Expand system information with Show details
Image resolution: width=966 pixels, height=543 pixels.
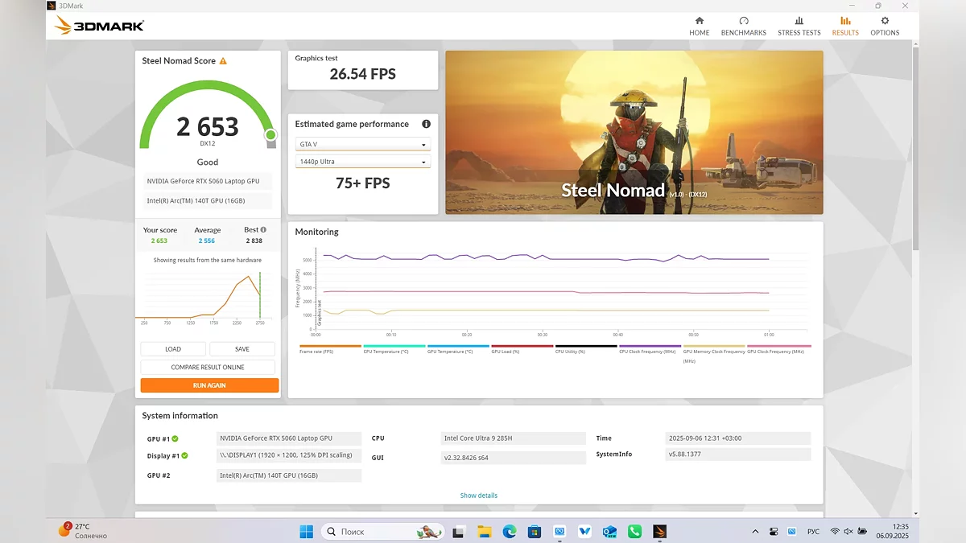coord(478,496)
